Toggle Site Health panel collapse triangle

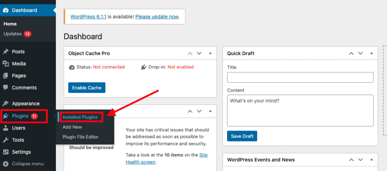(210, 111)
